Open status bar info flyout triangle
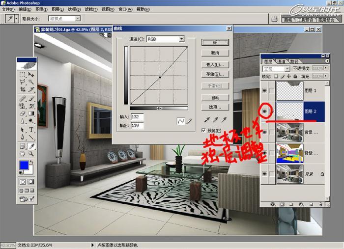 coord(92,245)
